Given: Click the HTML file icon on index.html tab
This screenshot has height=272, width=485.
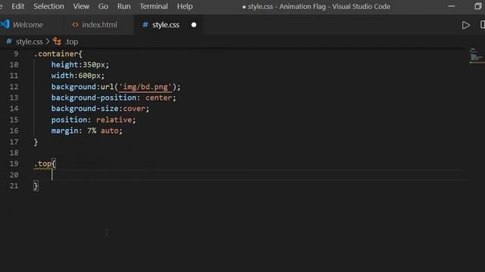Looking at the screenshot, I should (75, 25).
